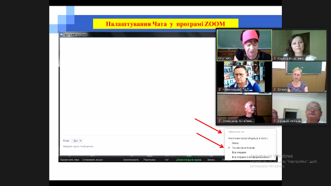
Task: Click green Демонстрация экрана button
Action: (189, 160)
